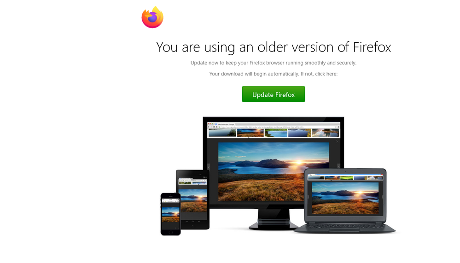The height and width of the screenshot is (263, 460).
Task: Click the large landscape photo on the monitor
Action: pyautogui.click(x=274, y=172)
